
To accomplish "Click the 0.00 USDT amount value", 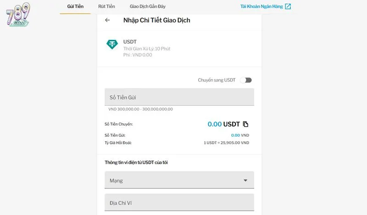I will [x=224, y=124].
